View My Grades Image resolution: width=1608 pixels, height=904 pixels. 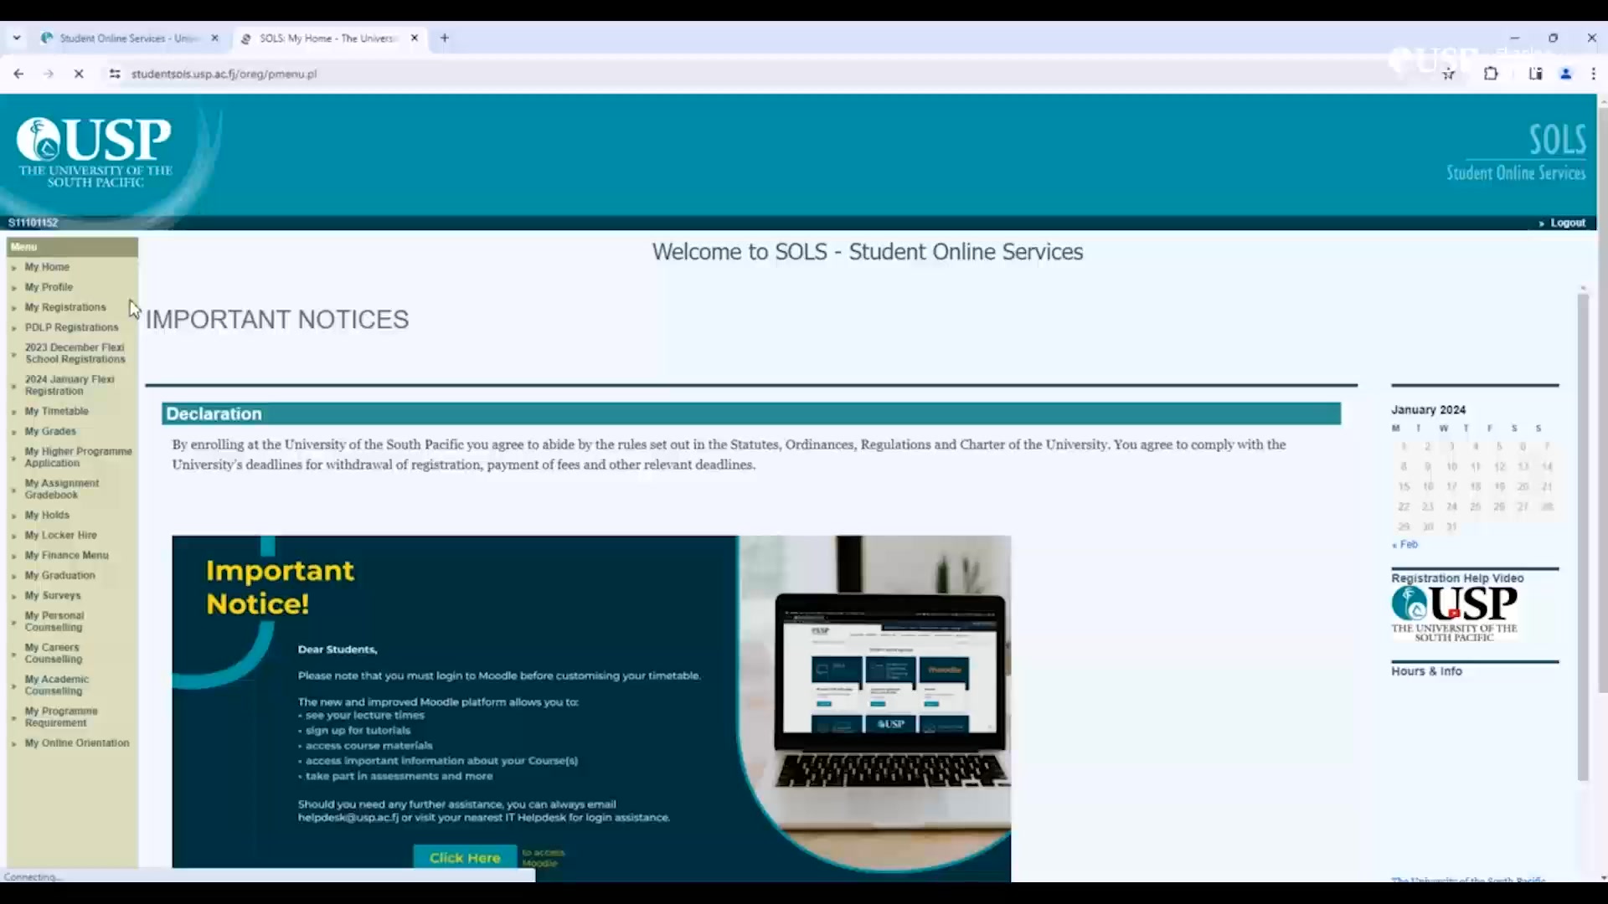(x=50, y=431)
